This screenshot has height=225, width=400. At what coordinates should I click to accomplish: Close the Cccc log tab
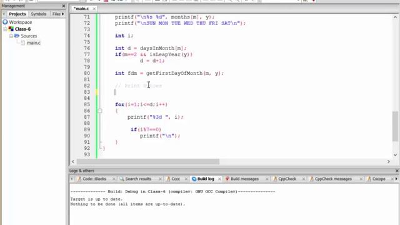coord(186,179)
